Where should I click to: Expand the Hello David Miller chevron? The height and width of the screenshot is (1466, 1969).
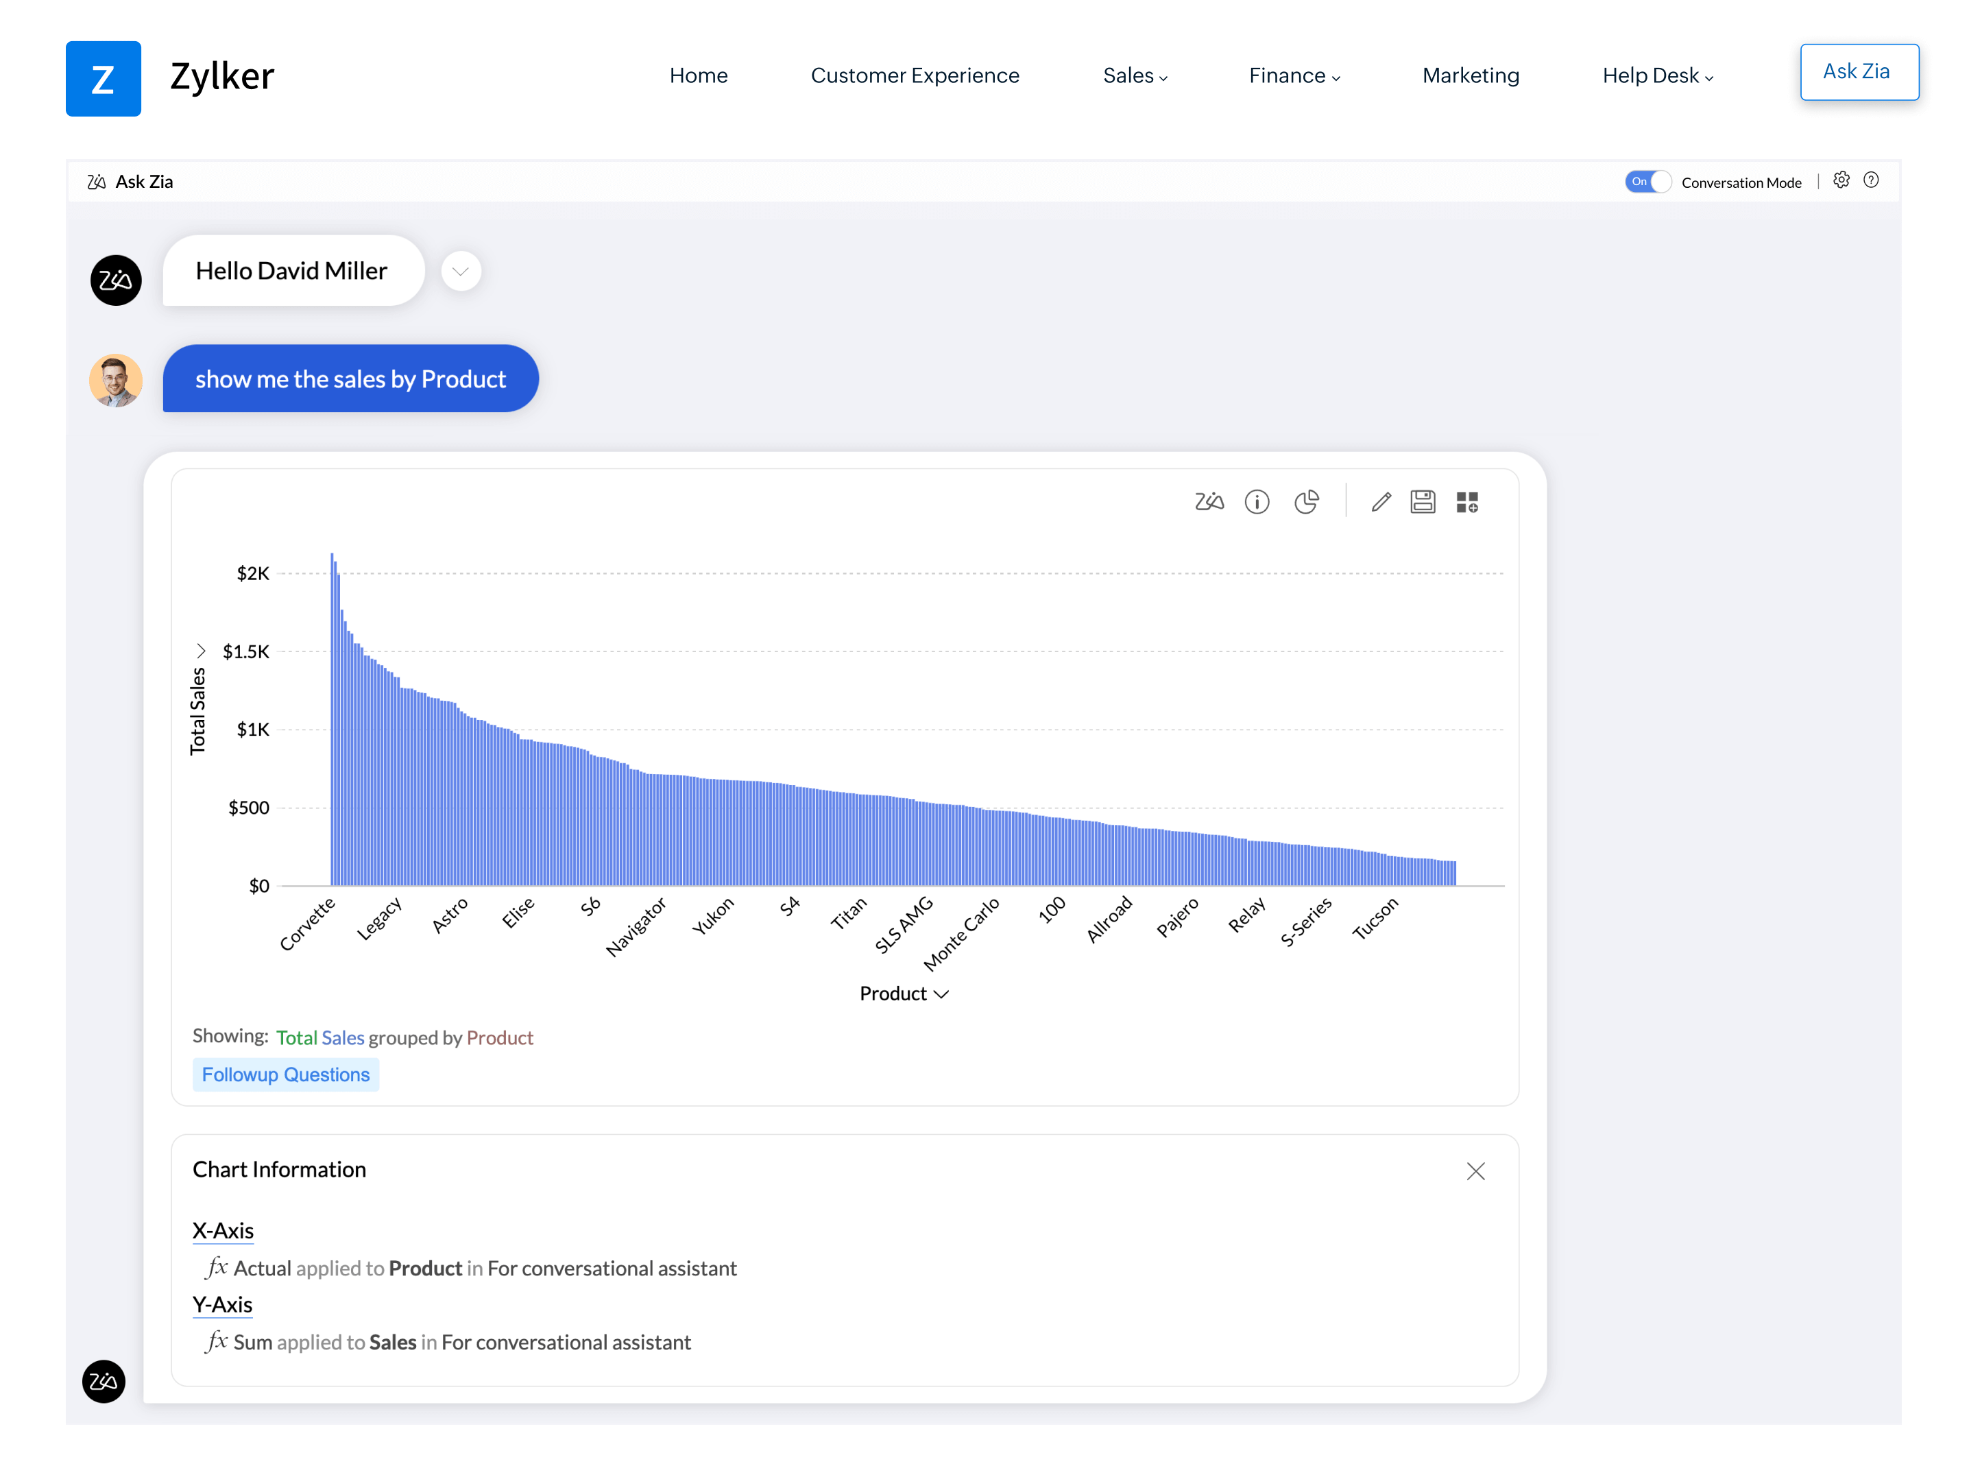461,271
